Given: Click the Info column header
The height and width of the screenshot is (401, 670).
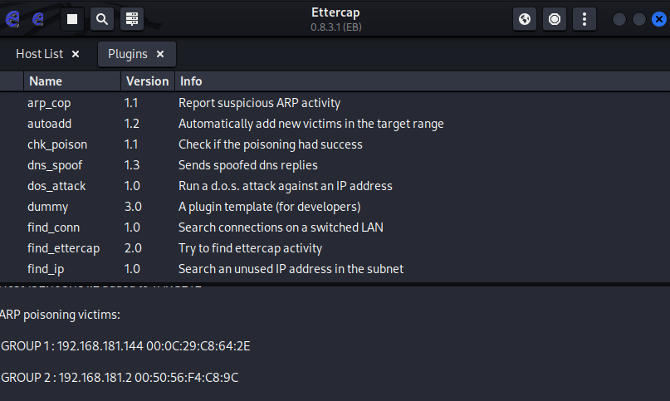Looking at the screenshot, I should tap(191, 81).
